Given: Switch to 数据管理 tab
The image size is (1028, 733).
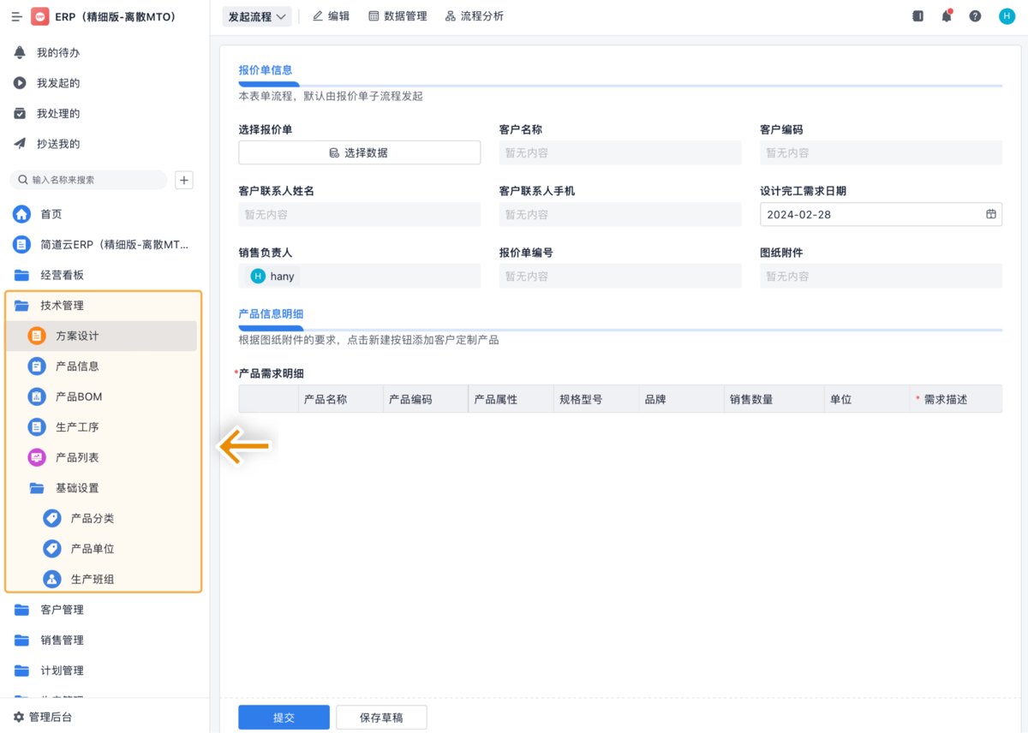Looking at the screenshot, I should point(397,16).
